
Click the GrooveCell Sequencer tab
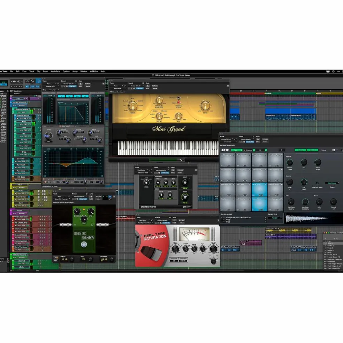[x=249, y=150]
